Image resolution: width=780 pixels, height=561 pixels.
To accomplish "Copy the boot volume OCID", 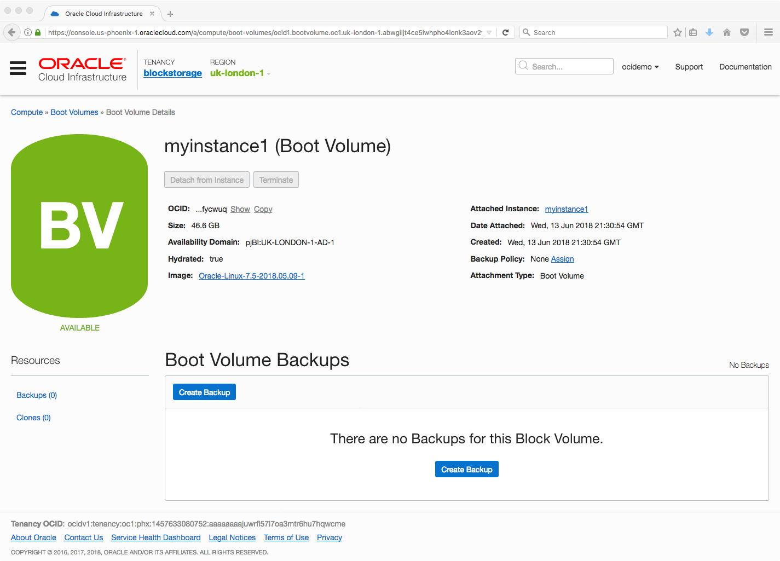I will pyautogui.click(x=263, y=209).
